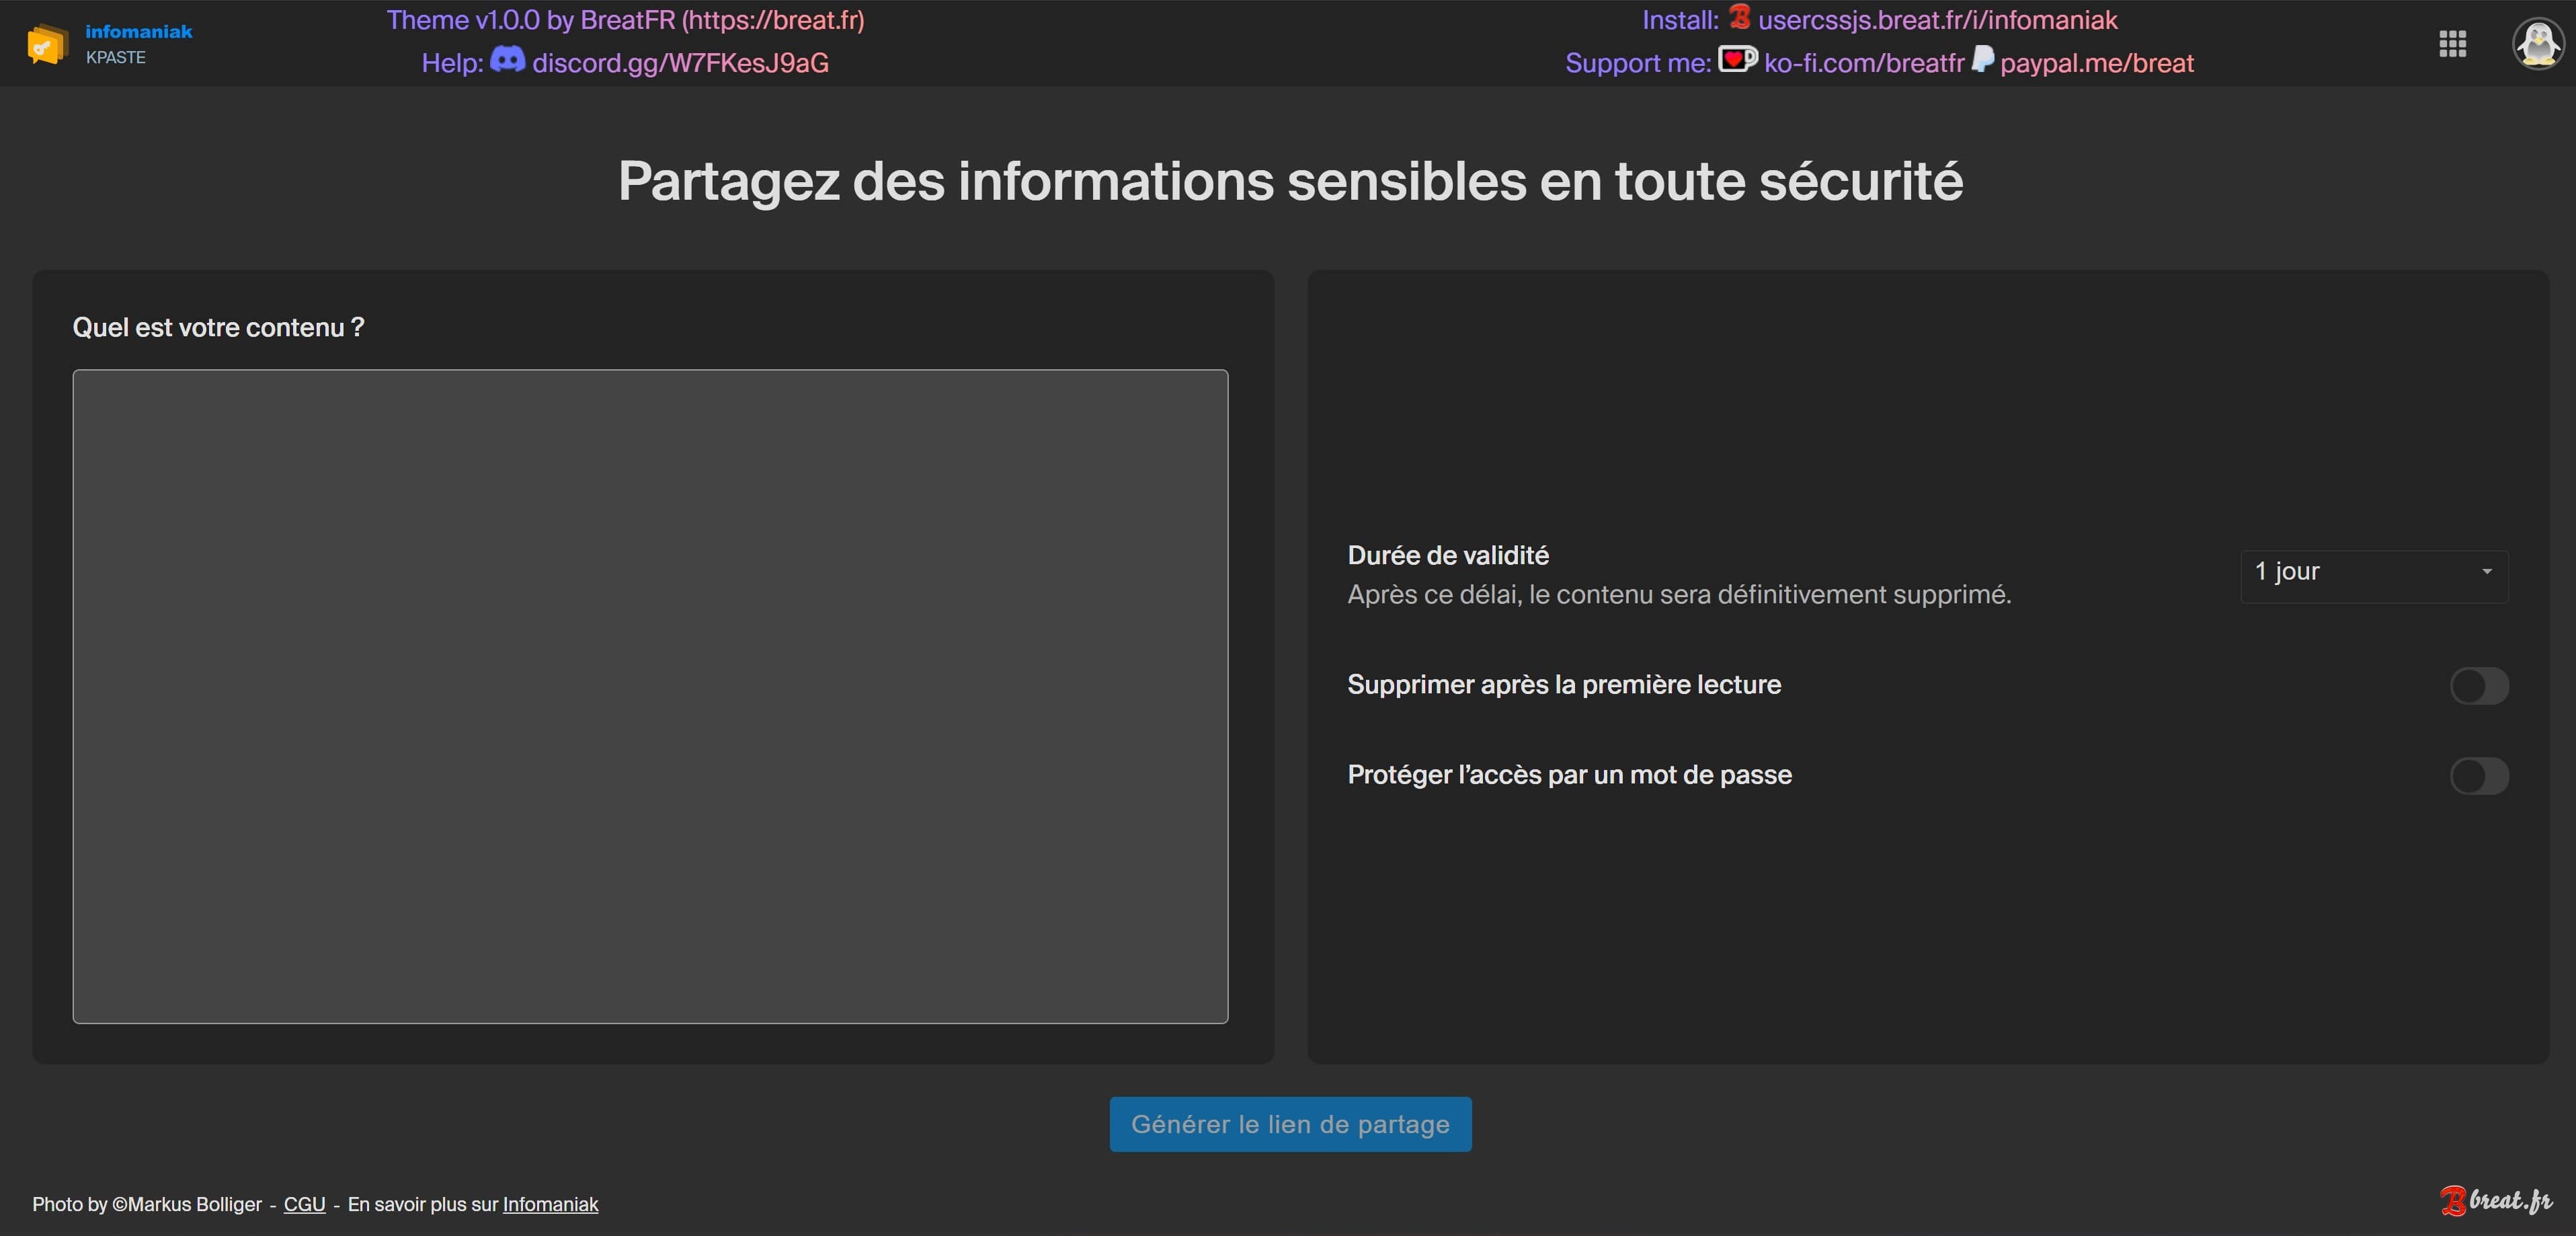Open usercssjs.breat.fr/i/infomaniak install link
The height and width of the screenshot is (1236, 2576).
pyautogui.click(x=1938, y=20)
